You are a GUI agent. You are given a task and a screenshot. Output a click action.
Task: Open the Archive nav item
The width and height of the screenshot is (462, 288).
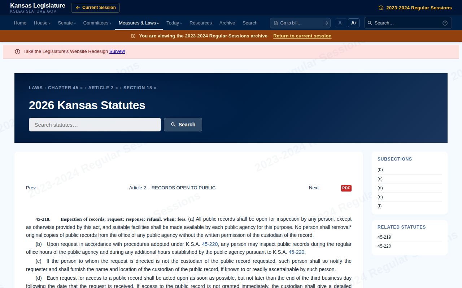[227, 23]
